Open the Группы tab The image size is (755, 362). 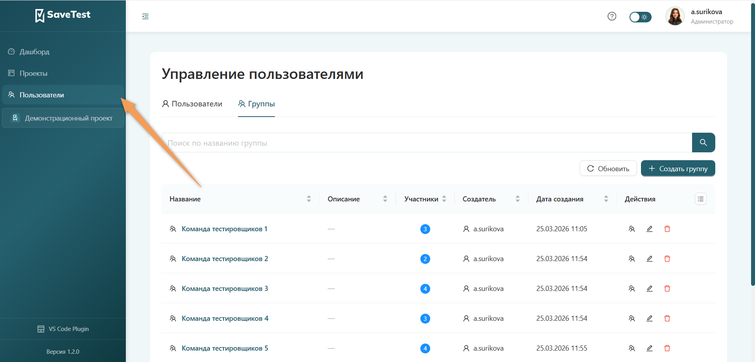[x=256, y=104]
